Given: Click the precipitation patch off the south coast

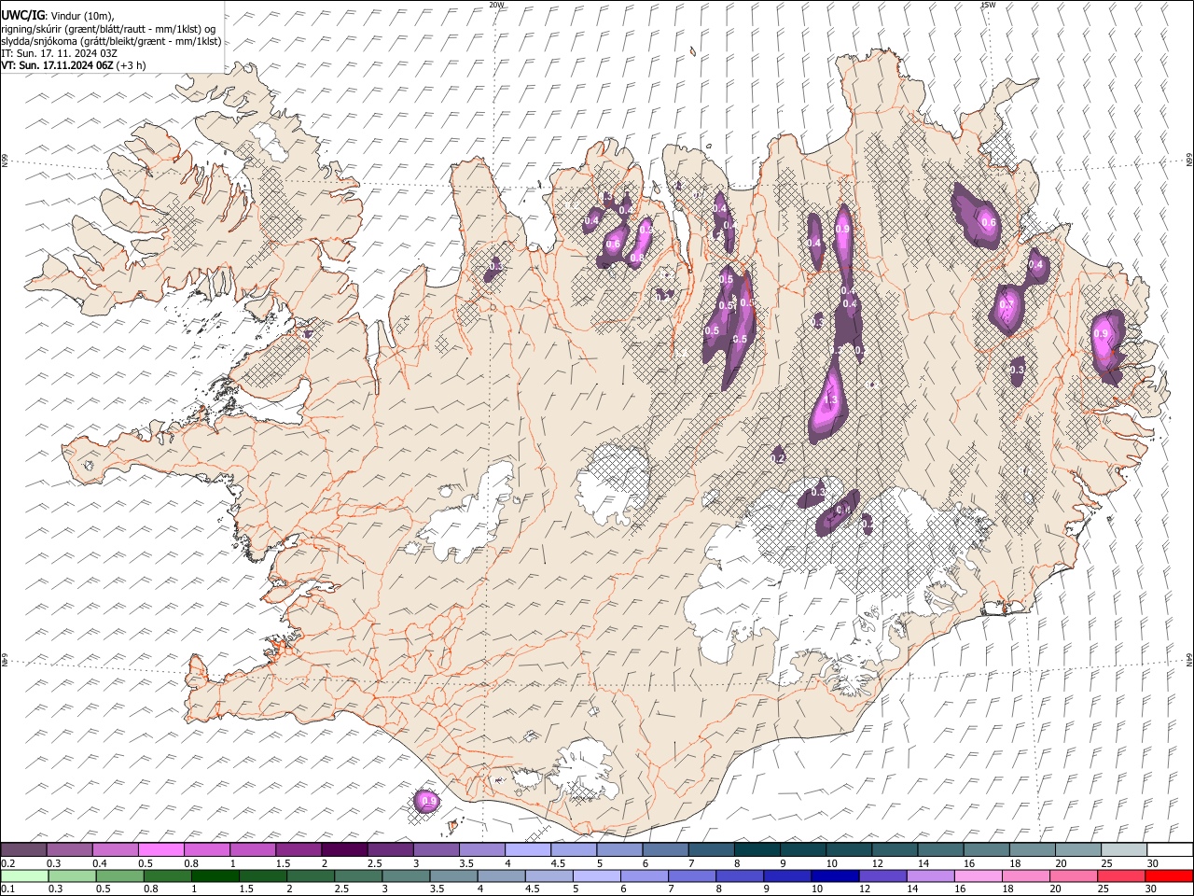Looking at the screenshot, I should click(x=426, y=800).
